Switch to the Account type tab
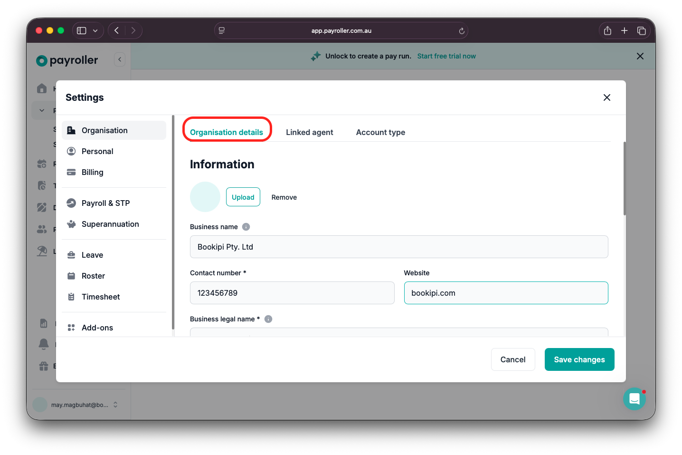Image resolution: width=682 pixels, height=455 pixels. click(x=380, y=132)
